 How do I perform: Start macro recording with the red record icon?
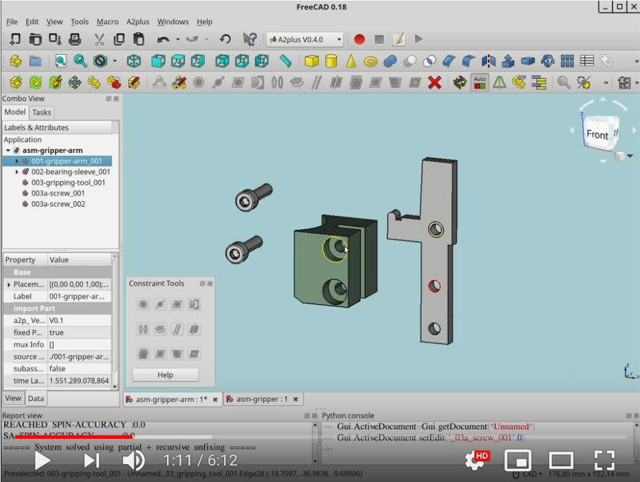click(359, 39)
